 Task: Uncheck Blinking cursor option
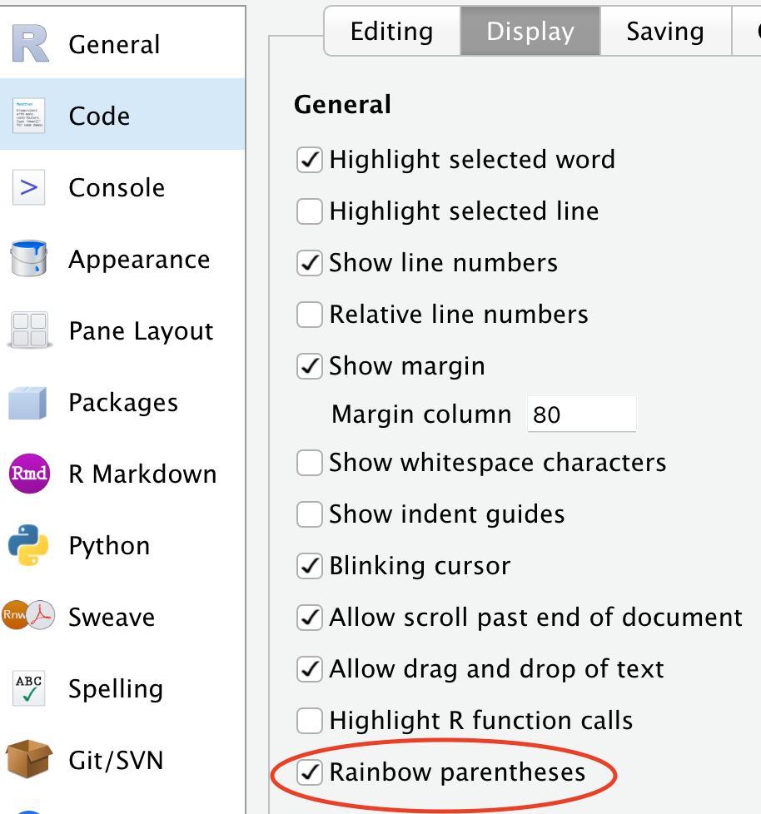[310, 566]
